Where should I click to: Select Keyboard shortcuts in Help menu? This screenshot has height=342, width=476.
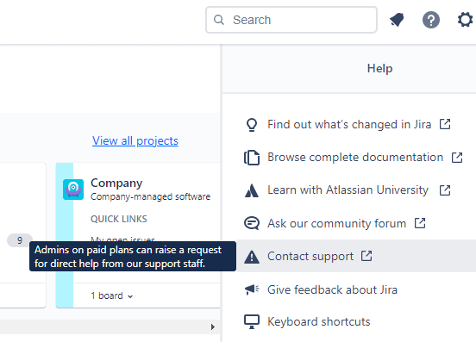click(319, 321)
